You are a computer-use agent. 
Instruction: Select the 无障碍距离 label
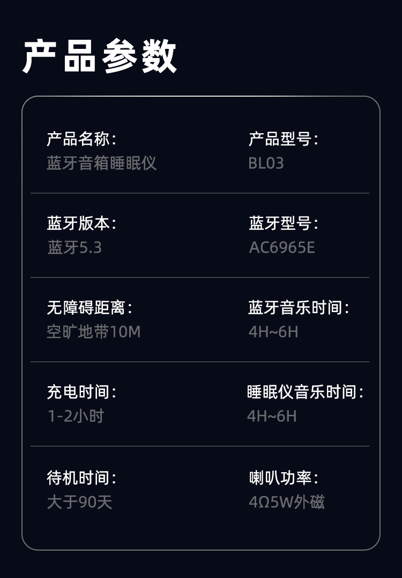(x=90, y=308)
